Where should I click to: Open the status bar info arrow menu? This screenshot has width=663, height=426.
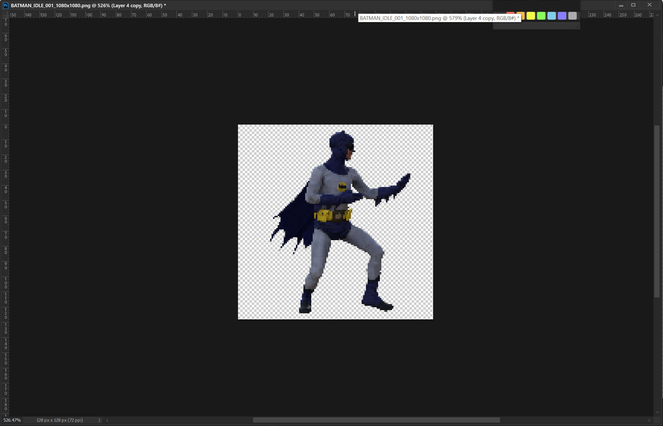point(99,420)
